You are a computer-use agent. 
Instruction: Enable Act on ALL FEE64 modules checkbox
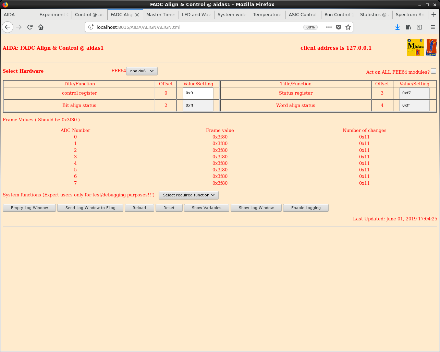(433, 71)
